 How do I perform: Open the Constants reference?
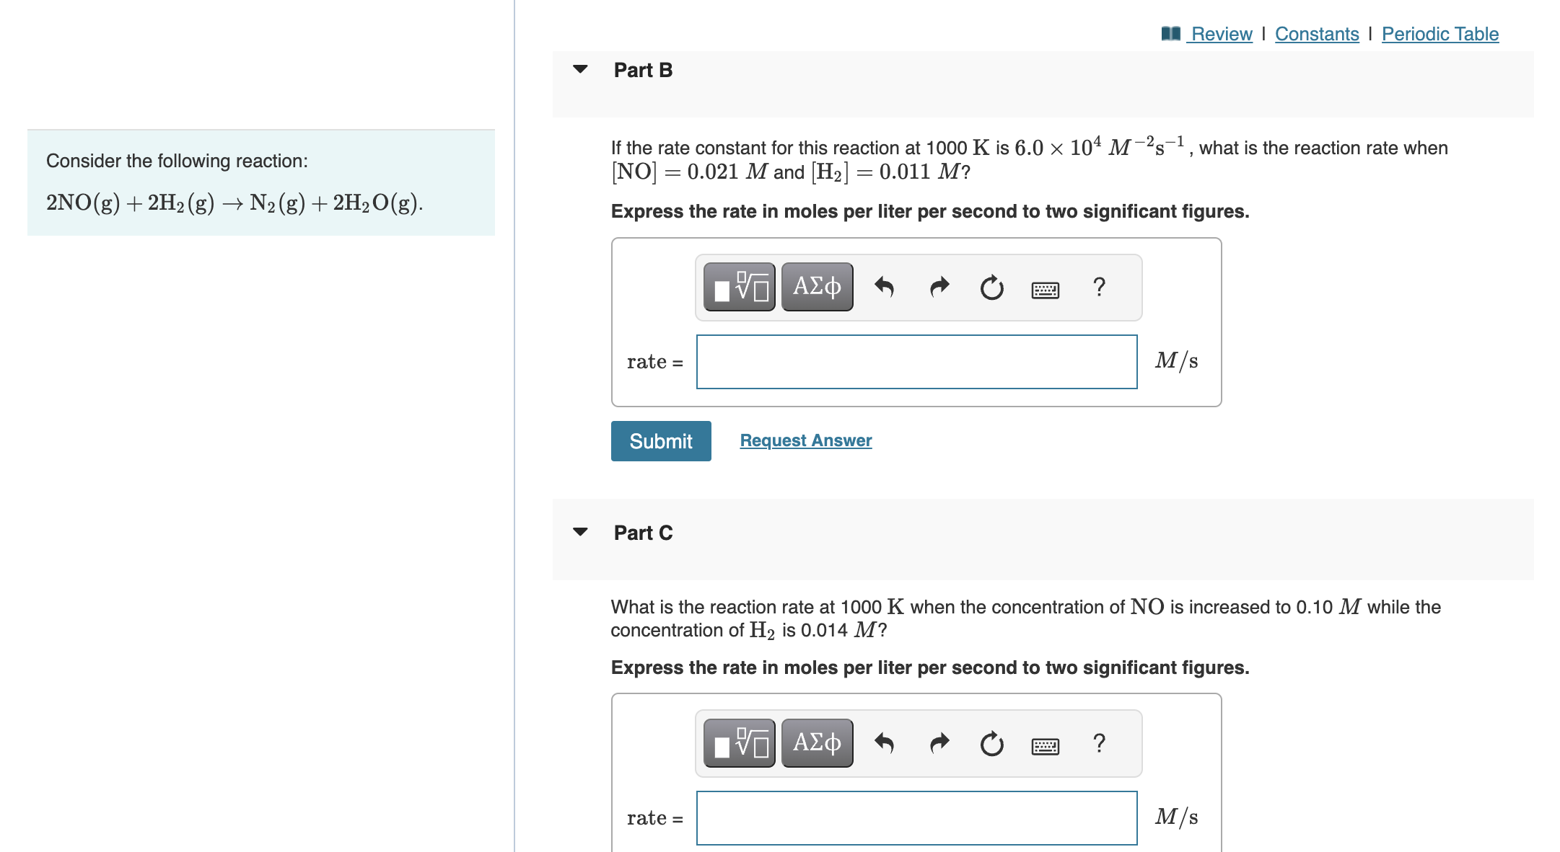[x=1316, y=33]
